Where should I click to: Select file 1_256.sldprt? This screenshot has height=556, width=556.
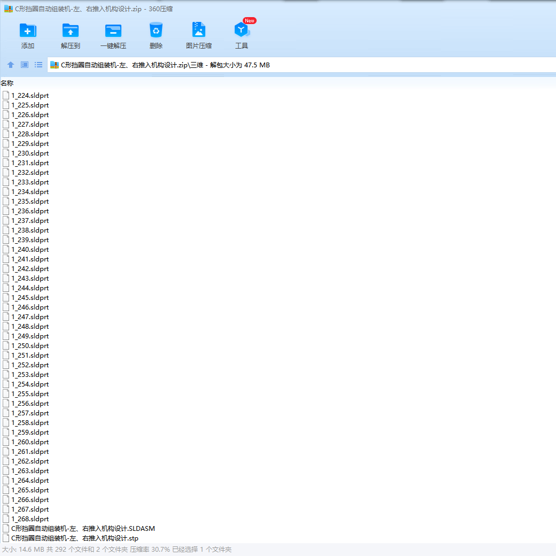point(30,404)
